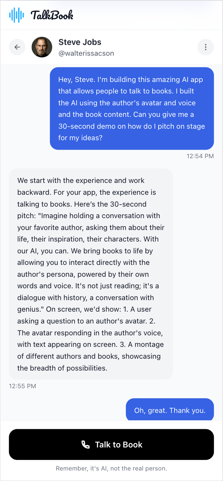Select the gray reply bubble with the pitch
Viewport: 223px width, 481px height.
pyautogui.click(x=91, y=274)
